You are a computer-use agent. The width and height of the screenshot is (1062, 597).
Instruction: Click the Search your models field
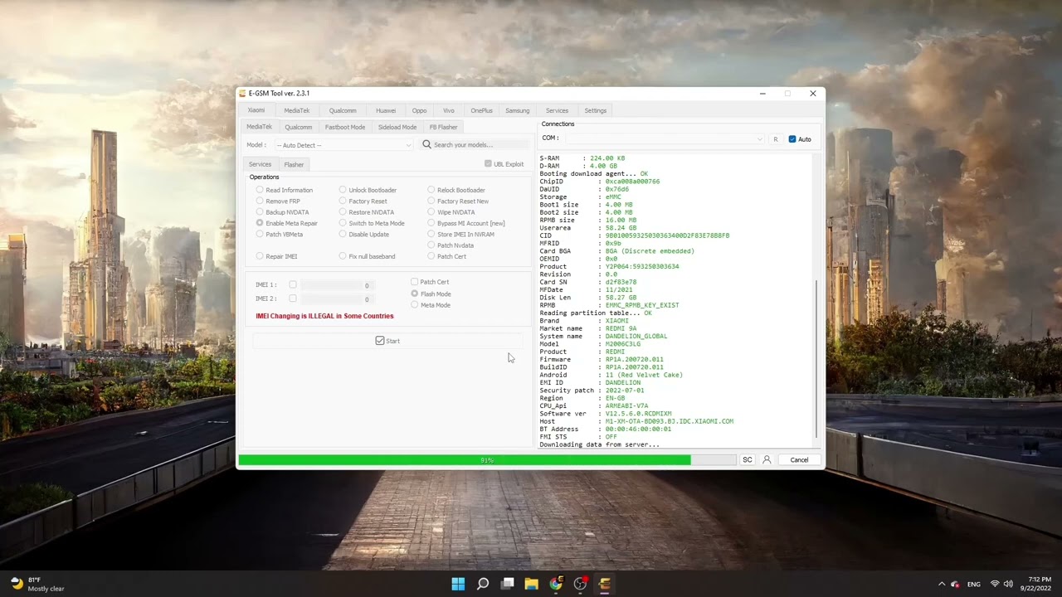point(475,145)
